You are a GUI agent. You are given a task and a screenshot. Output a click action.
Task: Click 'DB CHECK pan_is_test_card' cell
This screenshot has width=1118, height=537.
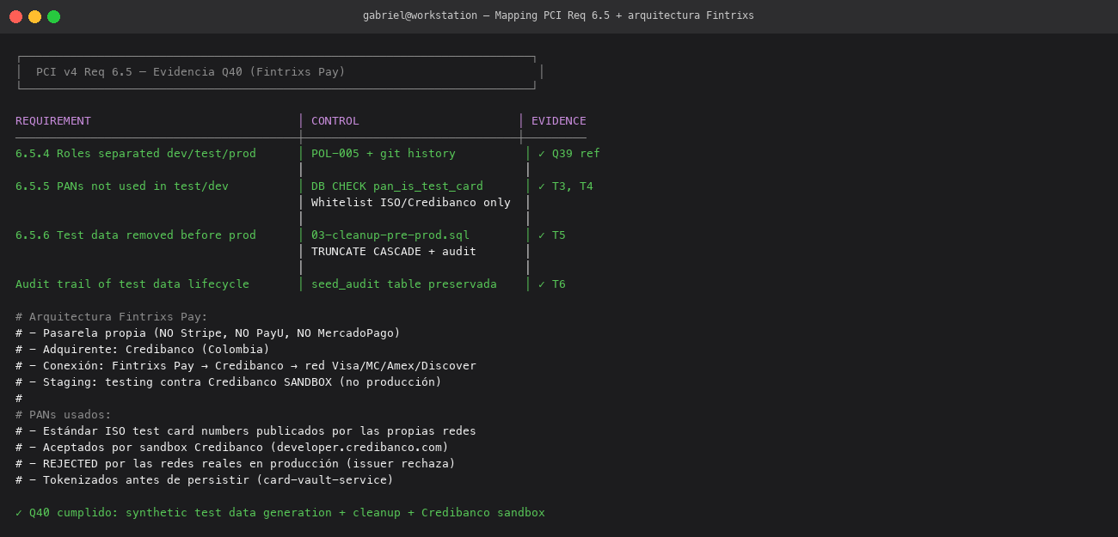[x=397, y=186]
